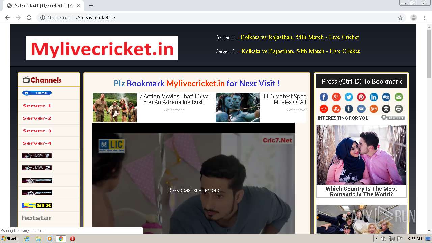
Task: Submit page to Digg
Action: click(x=386, y=97)
